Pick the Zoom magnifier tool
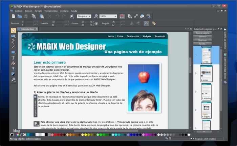Screen dimensions: 237x146 tap(13, 79)
